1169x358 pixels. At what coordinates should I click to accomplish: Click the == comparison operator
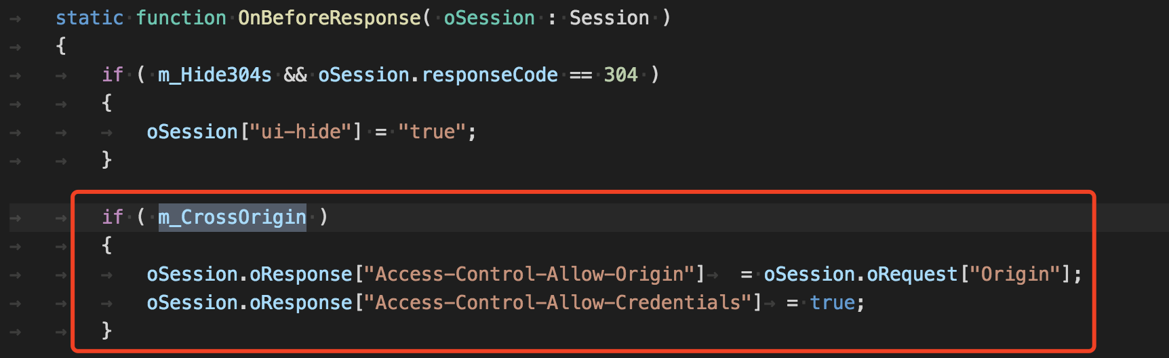coord(580,75)
